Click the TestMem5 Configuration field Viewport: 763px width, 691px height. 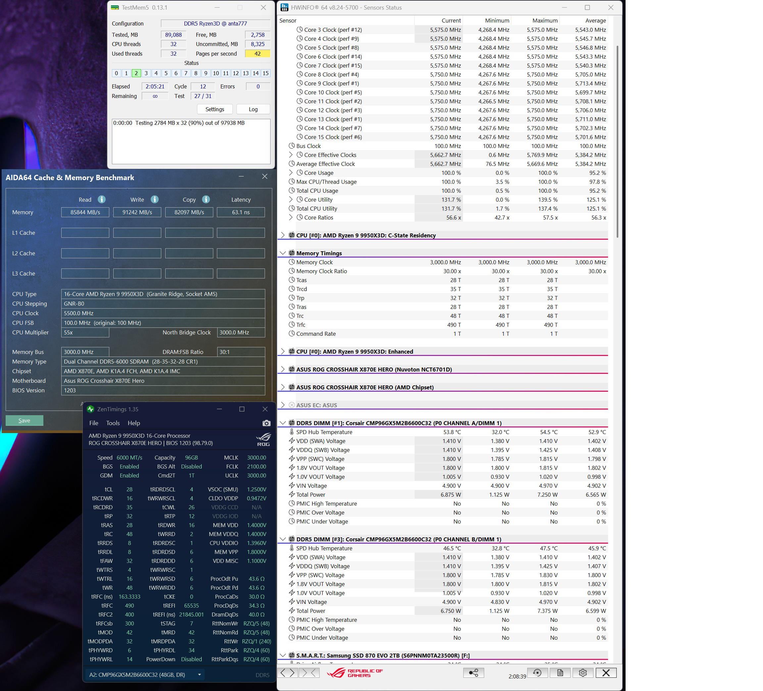tap(215, 24)
